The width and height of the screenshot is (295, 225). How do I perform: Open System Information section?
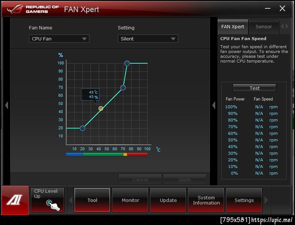(x=206, y=200)
